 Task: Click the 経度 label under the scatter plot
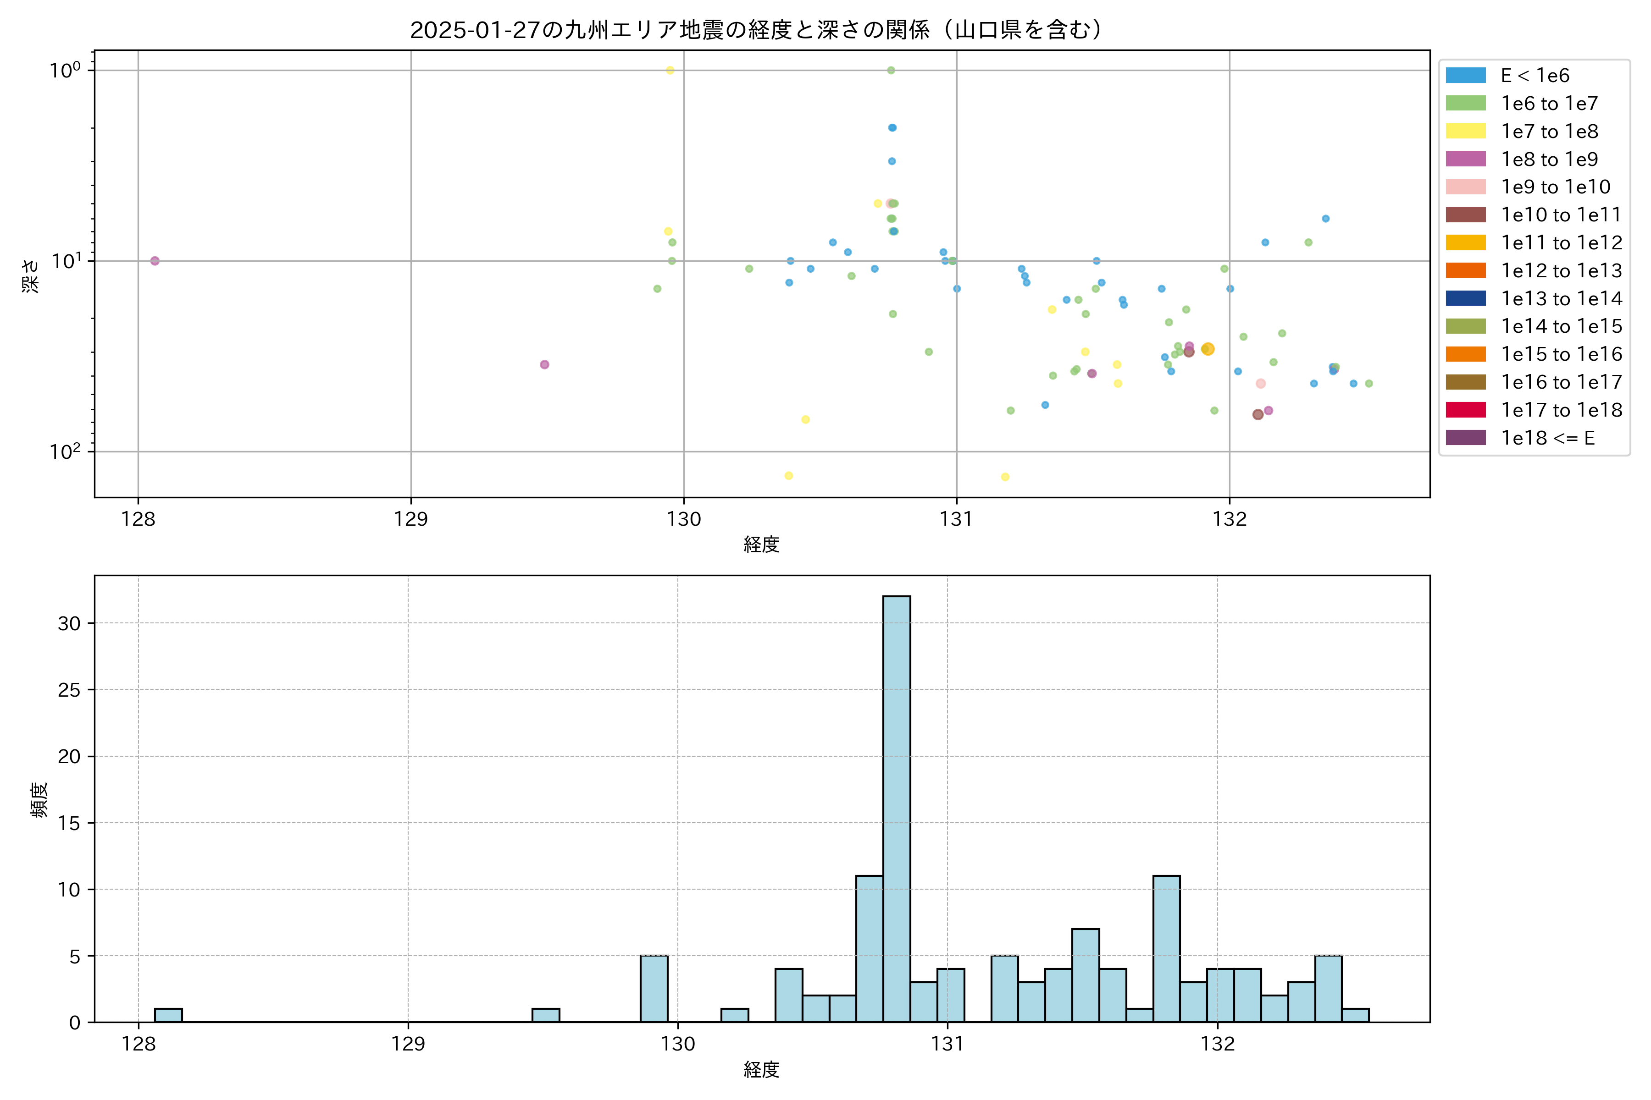[762, 544]
